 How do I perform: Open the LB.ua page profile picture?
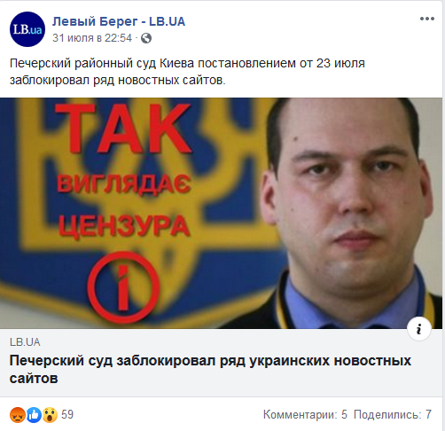tap(27, 29)
